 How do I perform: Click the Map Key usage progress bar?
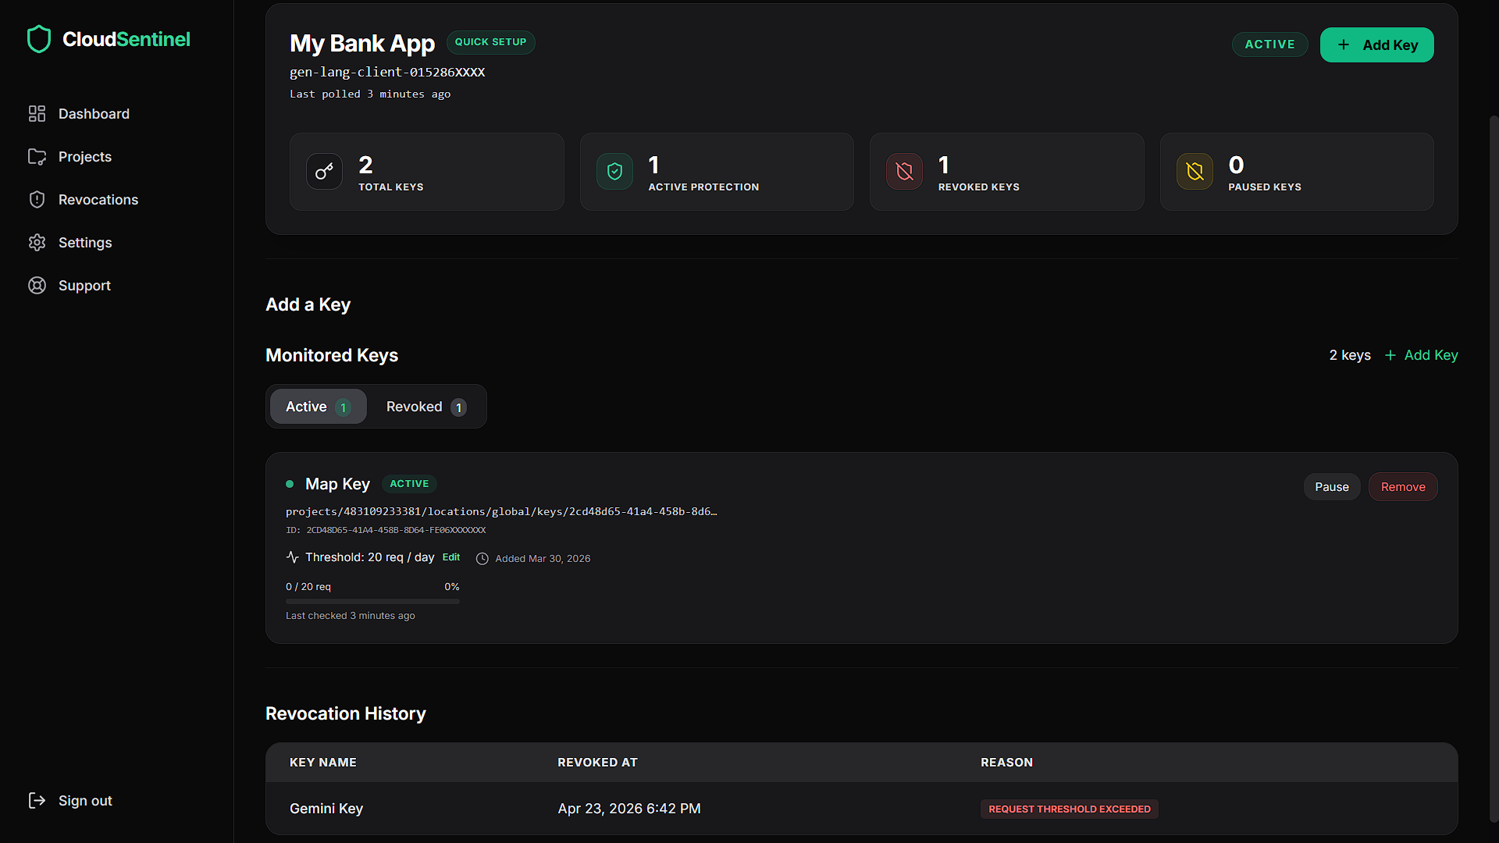(372, 600)
